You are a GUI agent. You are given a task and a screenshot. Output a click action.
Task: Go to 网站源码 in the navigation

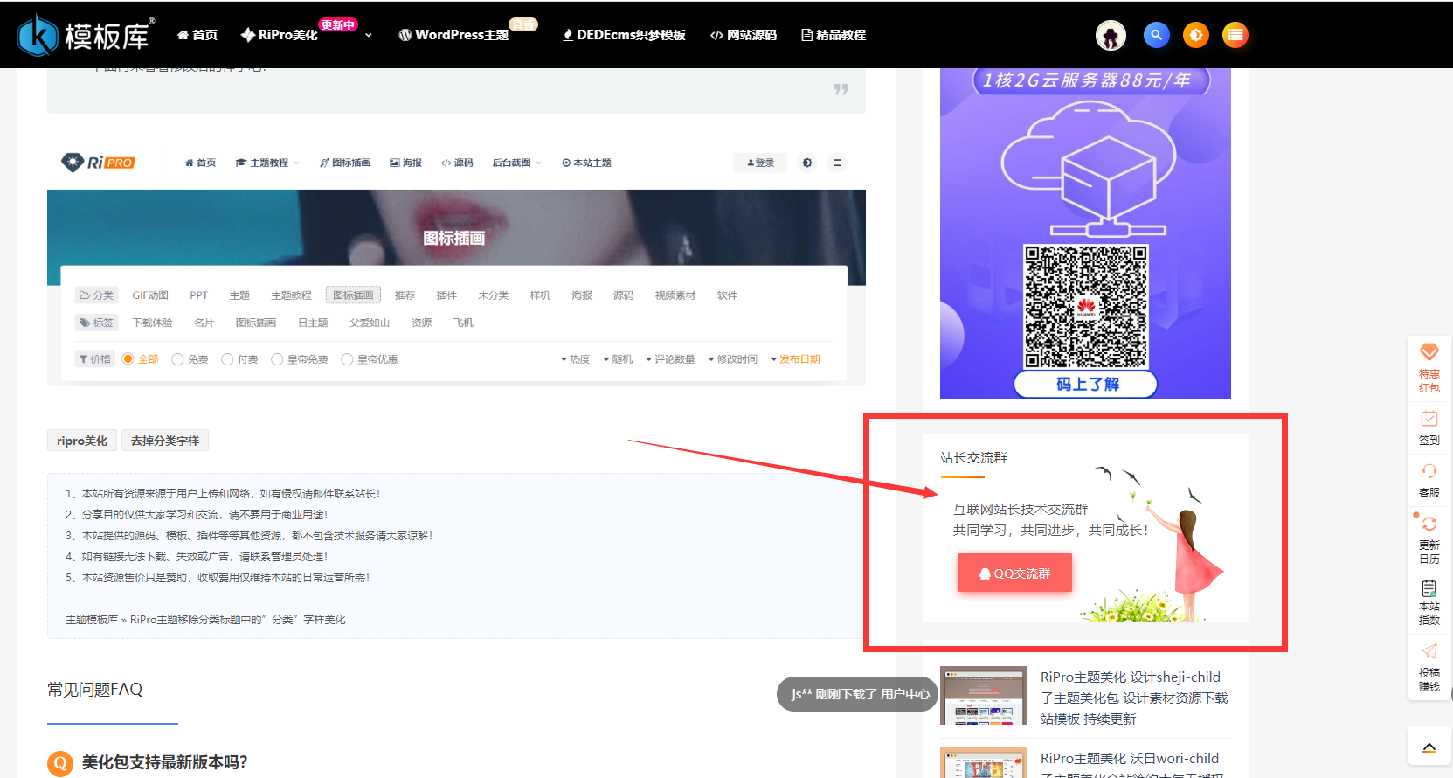pos(744,35)
